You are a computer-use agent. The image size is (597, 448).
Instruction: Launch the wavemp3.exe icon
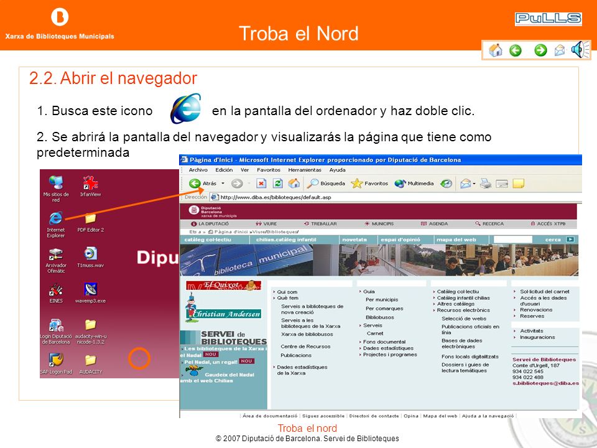point(91,293)
